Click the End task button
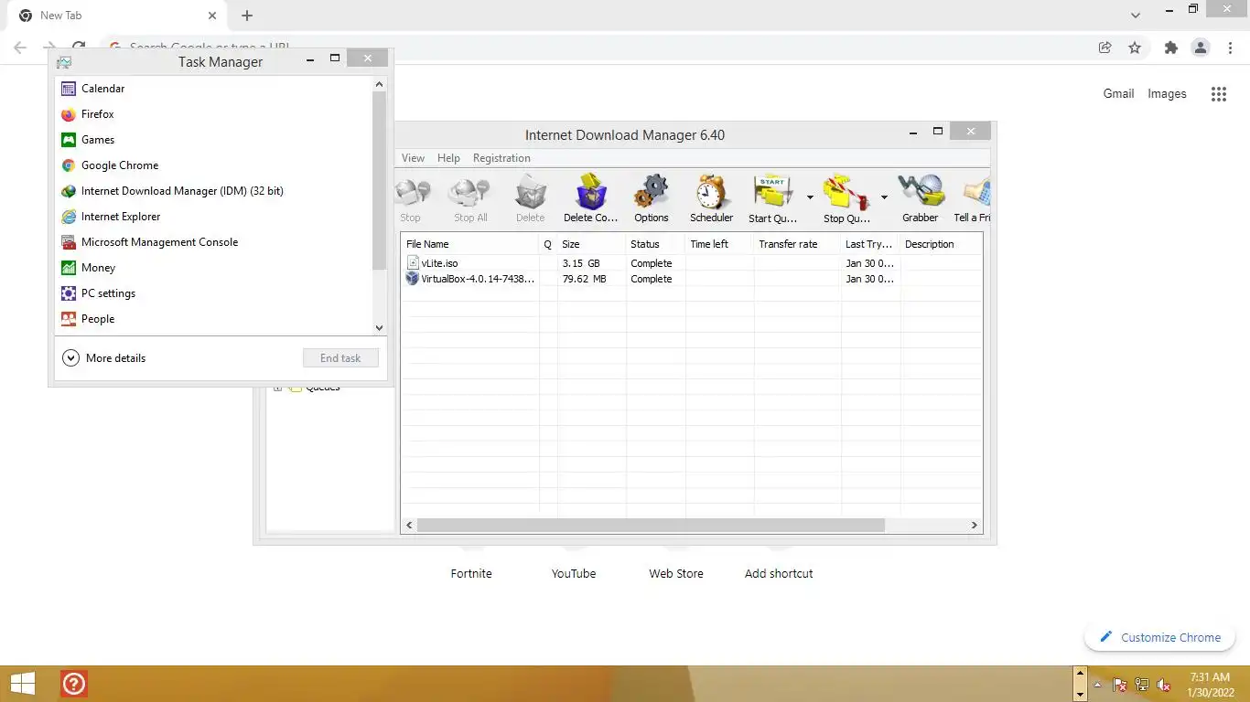The image size is (1250, 702). coord(340,358)
